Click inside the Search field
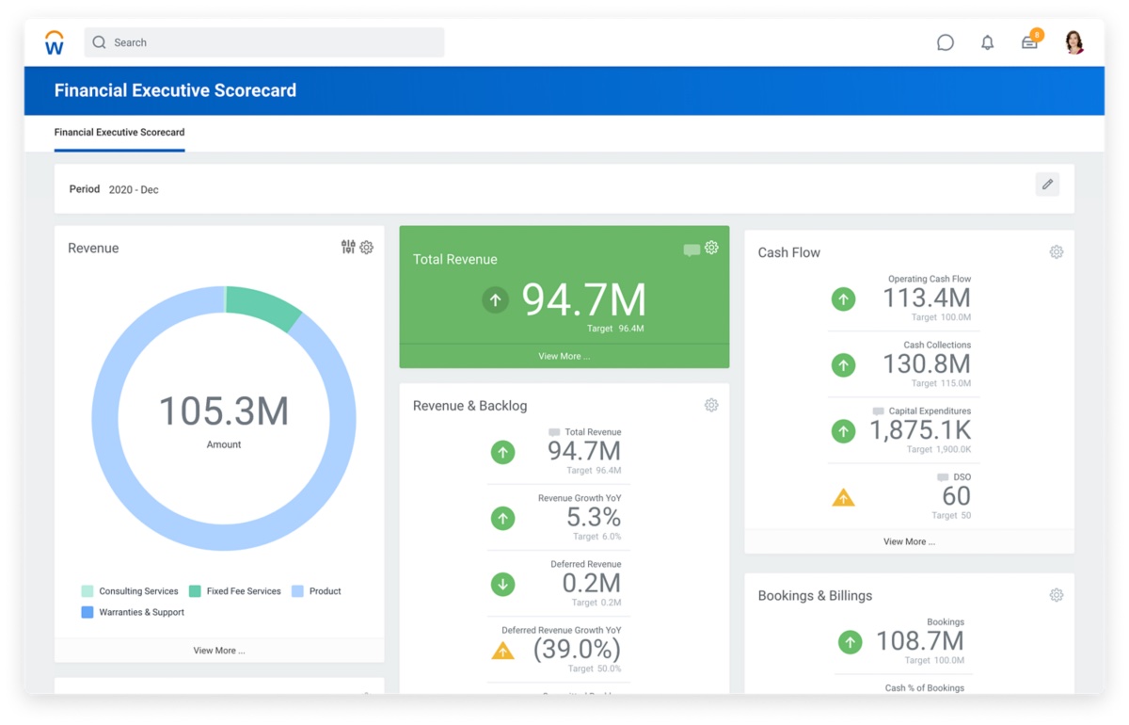Screen dimensions: 1129x725 pyautogui.click(x=263, y=41)
